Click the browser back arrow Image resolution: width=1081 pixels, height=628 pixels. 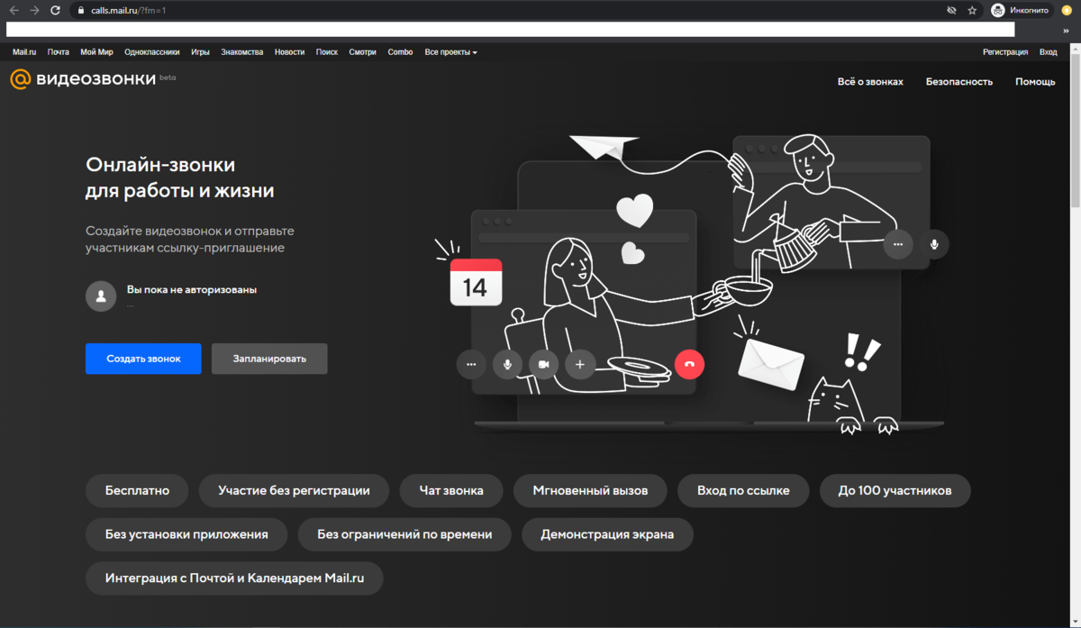14,10
